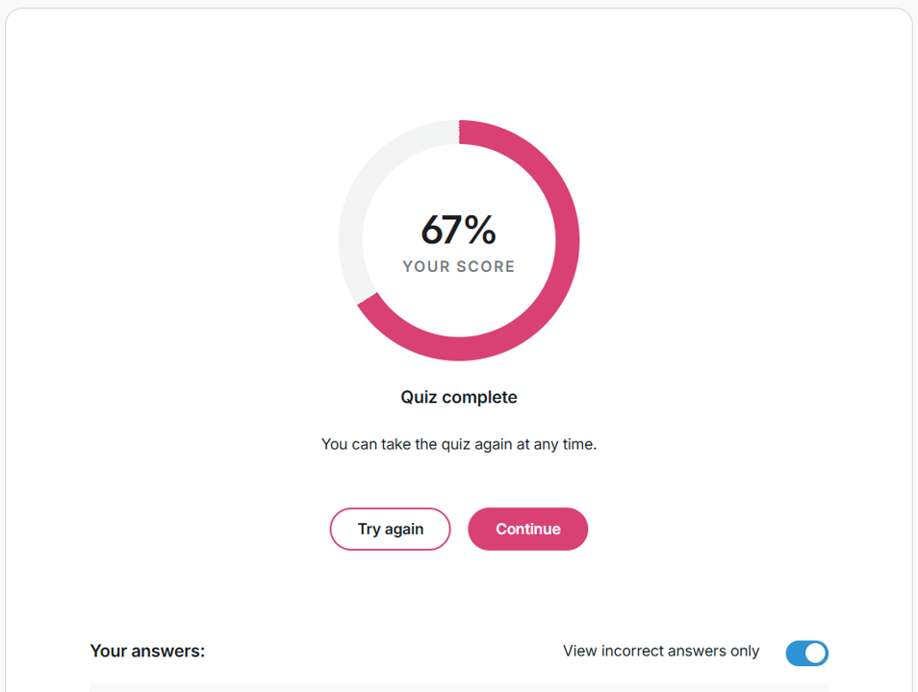Select the "View incorrect answers only" label

pyautogui.click(x=661, y=652)
